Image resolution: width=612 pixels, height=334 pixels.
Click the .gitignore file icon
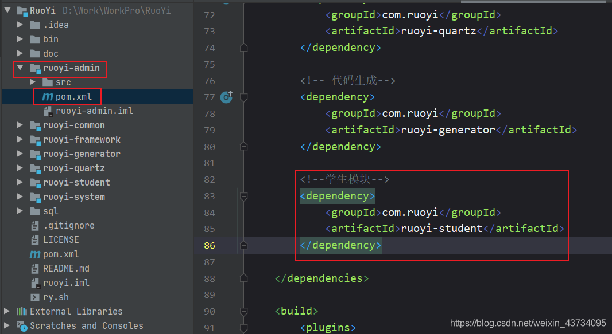pos(35,225)
